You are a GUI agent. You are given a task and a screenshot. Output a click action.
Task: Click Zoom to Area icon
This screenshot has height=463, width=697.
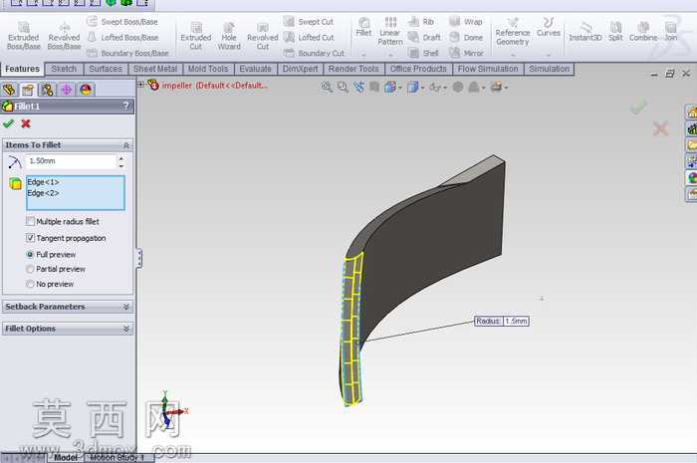pos(343,87)
